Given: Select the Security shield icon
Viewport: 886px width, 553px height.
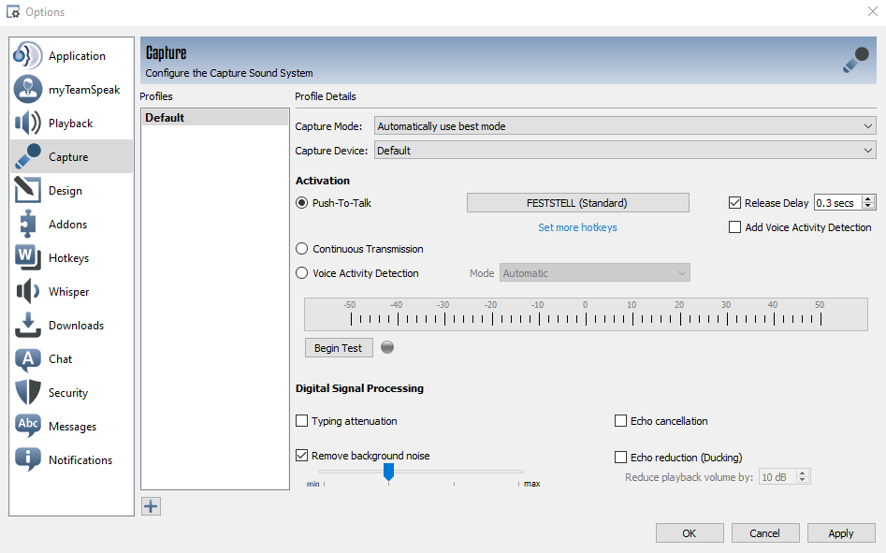Looking at the screenshot, I should click(28, 393).
